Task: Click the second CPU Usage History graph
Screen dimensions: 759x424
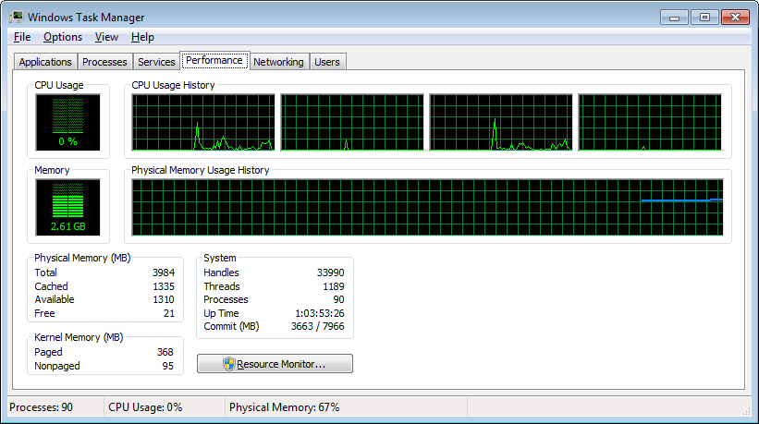Action: [352, 122]
